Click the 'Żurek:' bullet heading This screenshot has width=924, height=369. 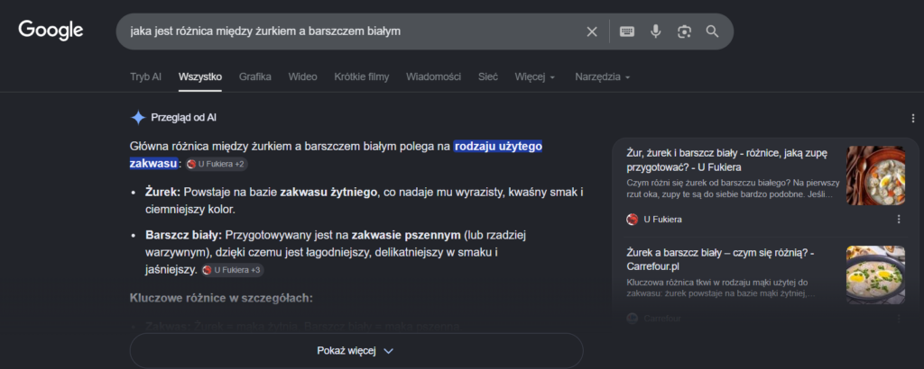163,192
